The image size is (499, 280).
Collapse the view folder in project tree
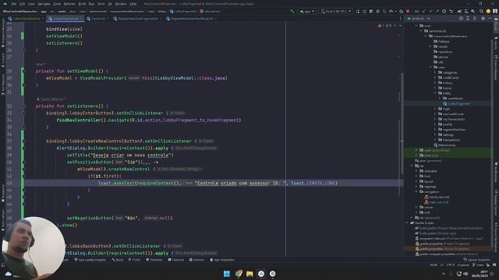(430, 68)
